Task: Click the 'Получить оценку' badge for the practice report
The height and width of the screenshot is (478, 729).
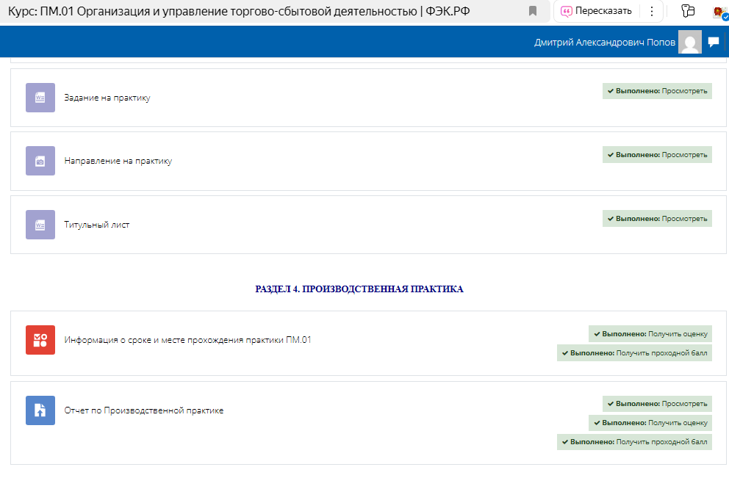Action: [x=650, y=423]
